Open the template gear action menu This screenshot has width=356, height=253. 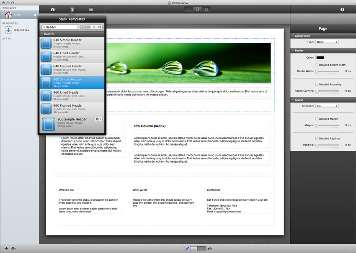[98, 119]
